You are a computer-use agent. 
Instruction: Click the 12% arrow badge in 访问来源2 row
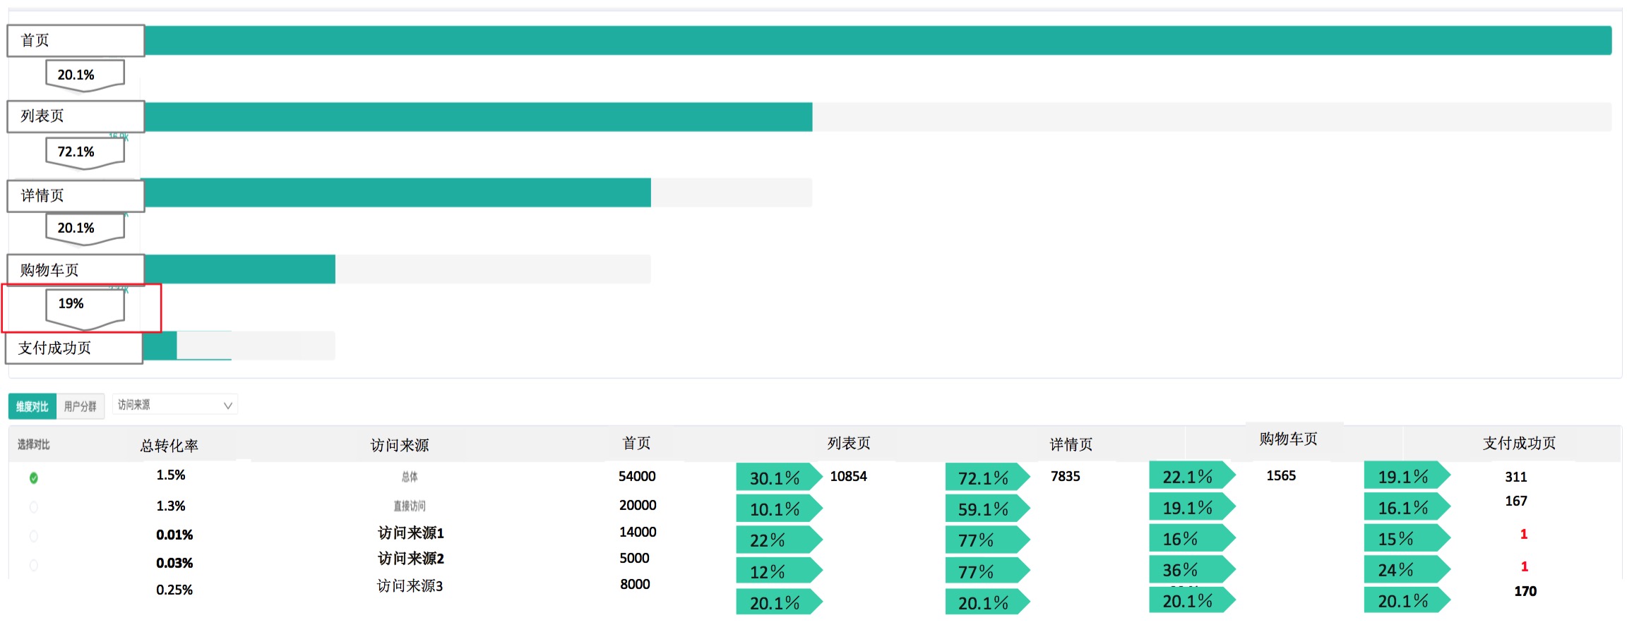pos(779,571)
